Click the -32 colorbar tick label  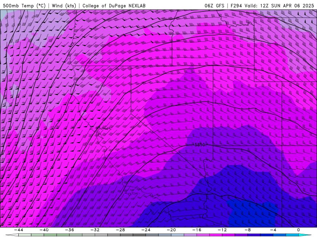coord(95,230)
